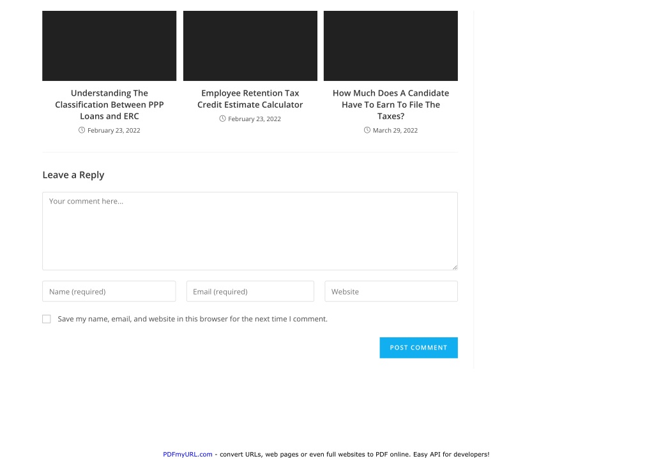Check 'Save my name, email, and website' box
Screen dimensions: 654x461
(x=46, y=319)
